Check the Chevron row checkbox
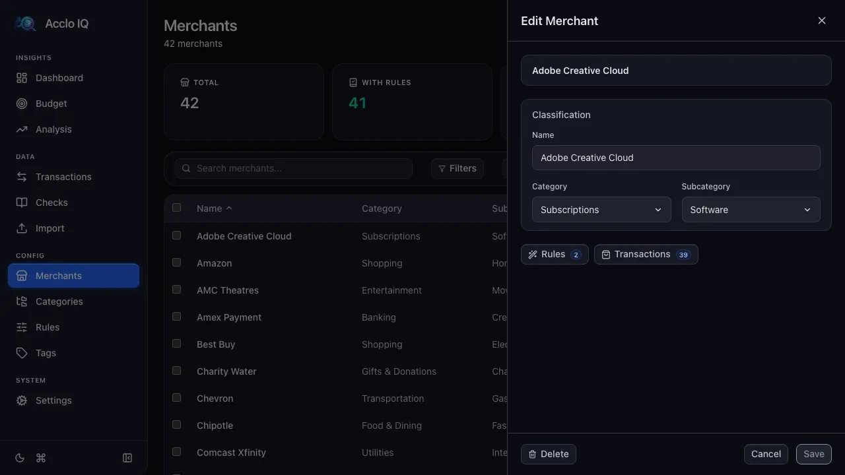The width and height of the screenshot is (845, 475). point(176,398)
